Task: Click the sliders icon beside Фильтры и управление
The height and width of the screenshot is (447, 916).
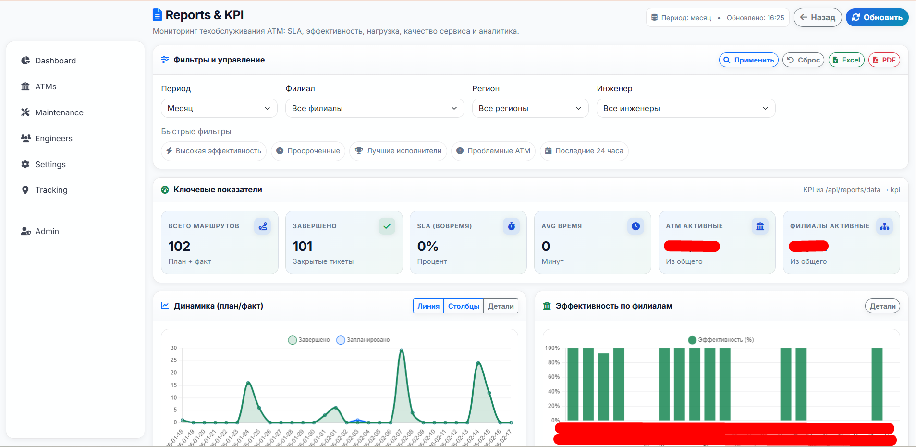Action: point(165,60)
